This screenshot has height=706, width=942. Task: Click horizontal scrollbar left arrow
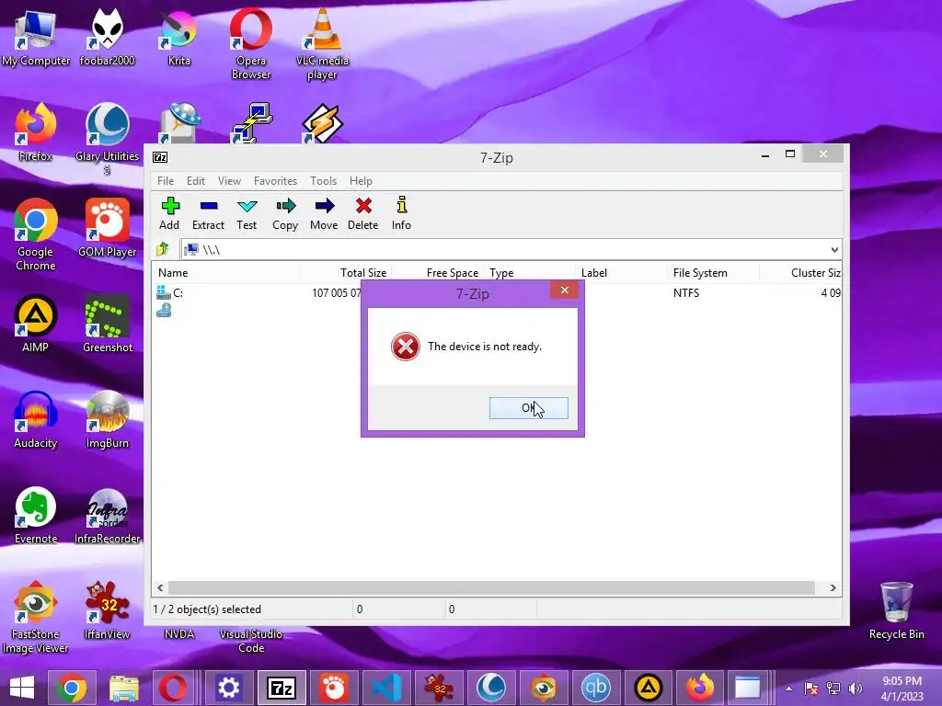click(160, 587)
